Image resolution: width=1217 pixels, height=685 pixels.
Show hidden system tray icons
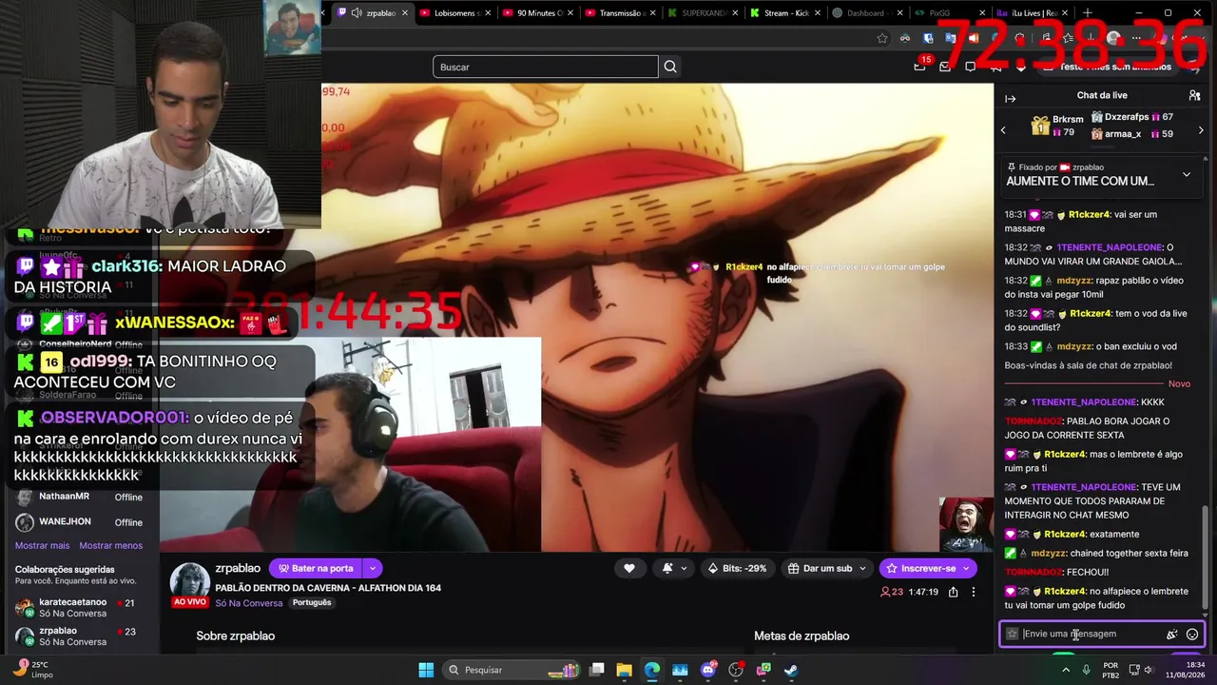(x=1066, y=669)
